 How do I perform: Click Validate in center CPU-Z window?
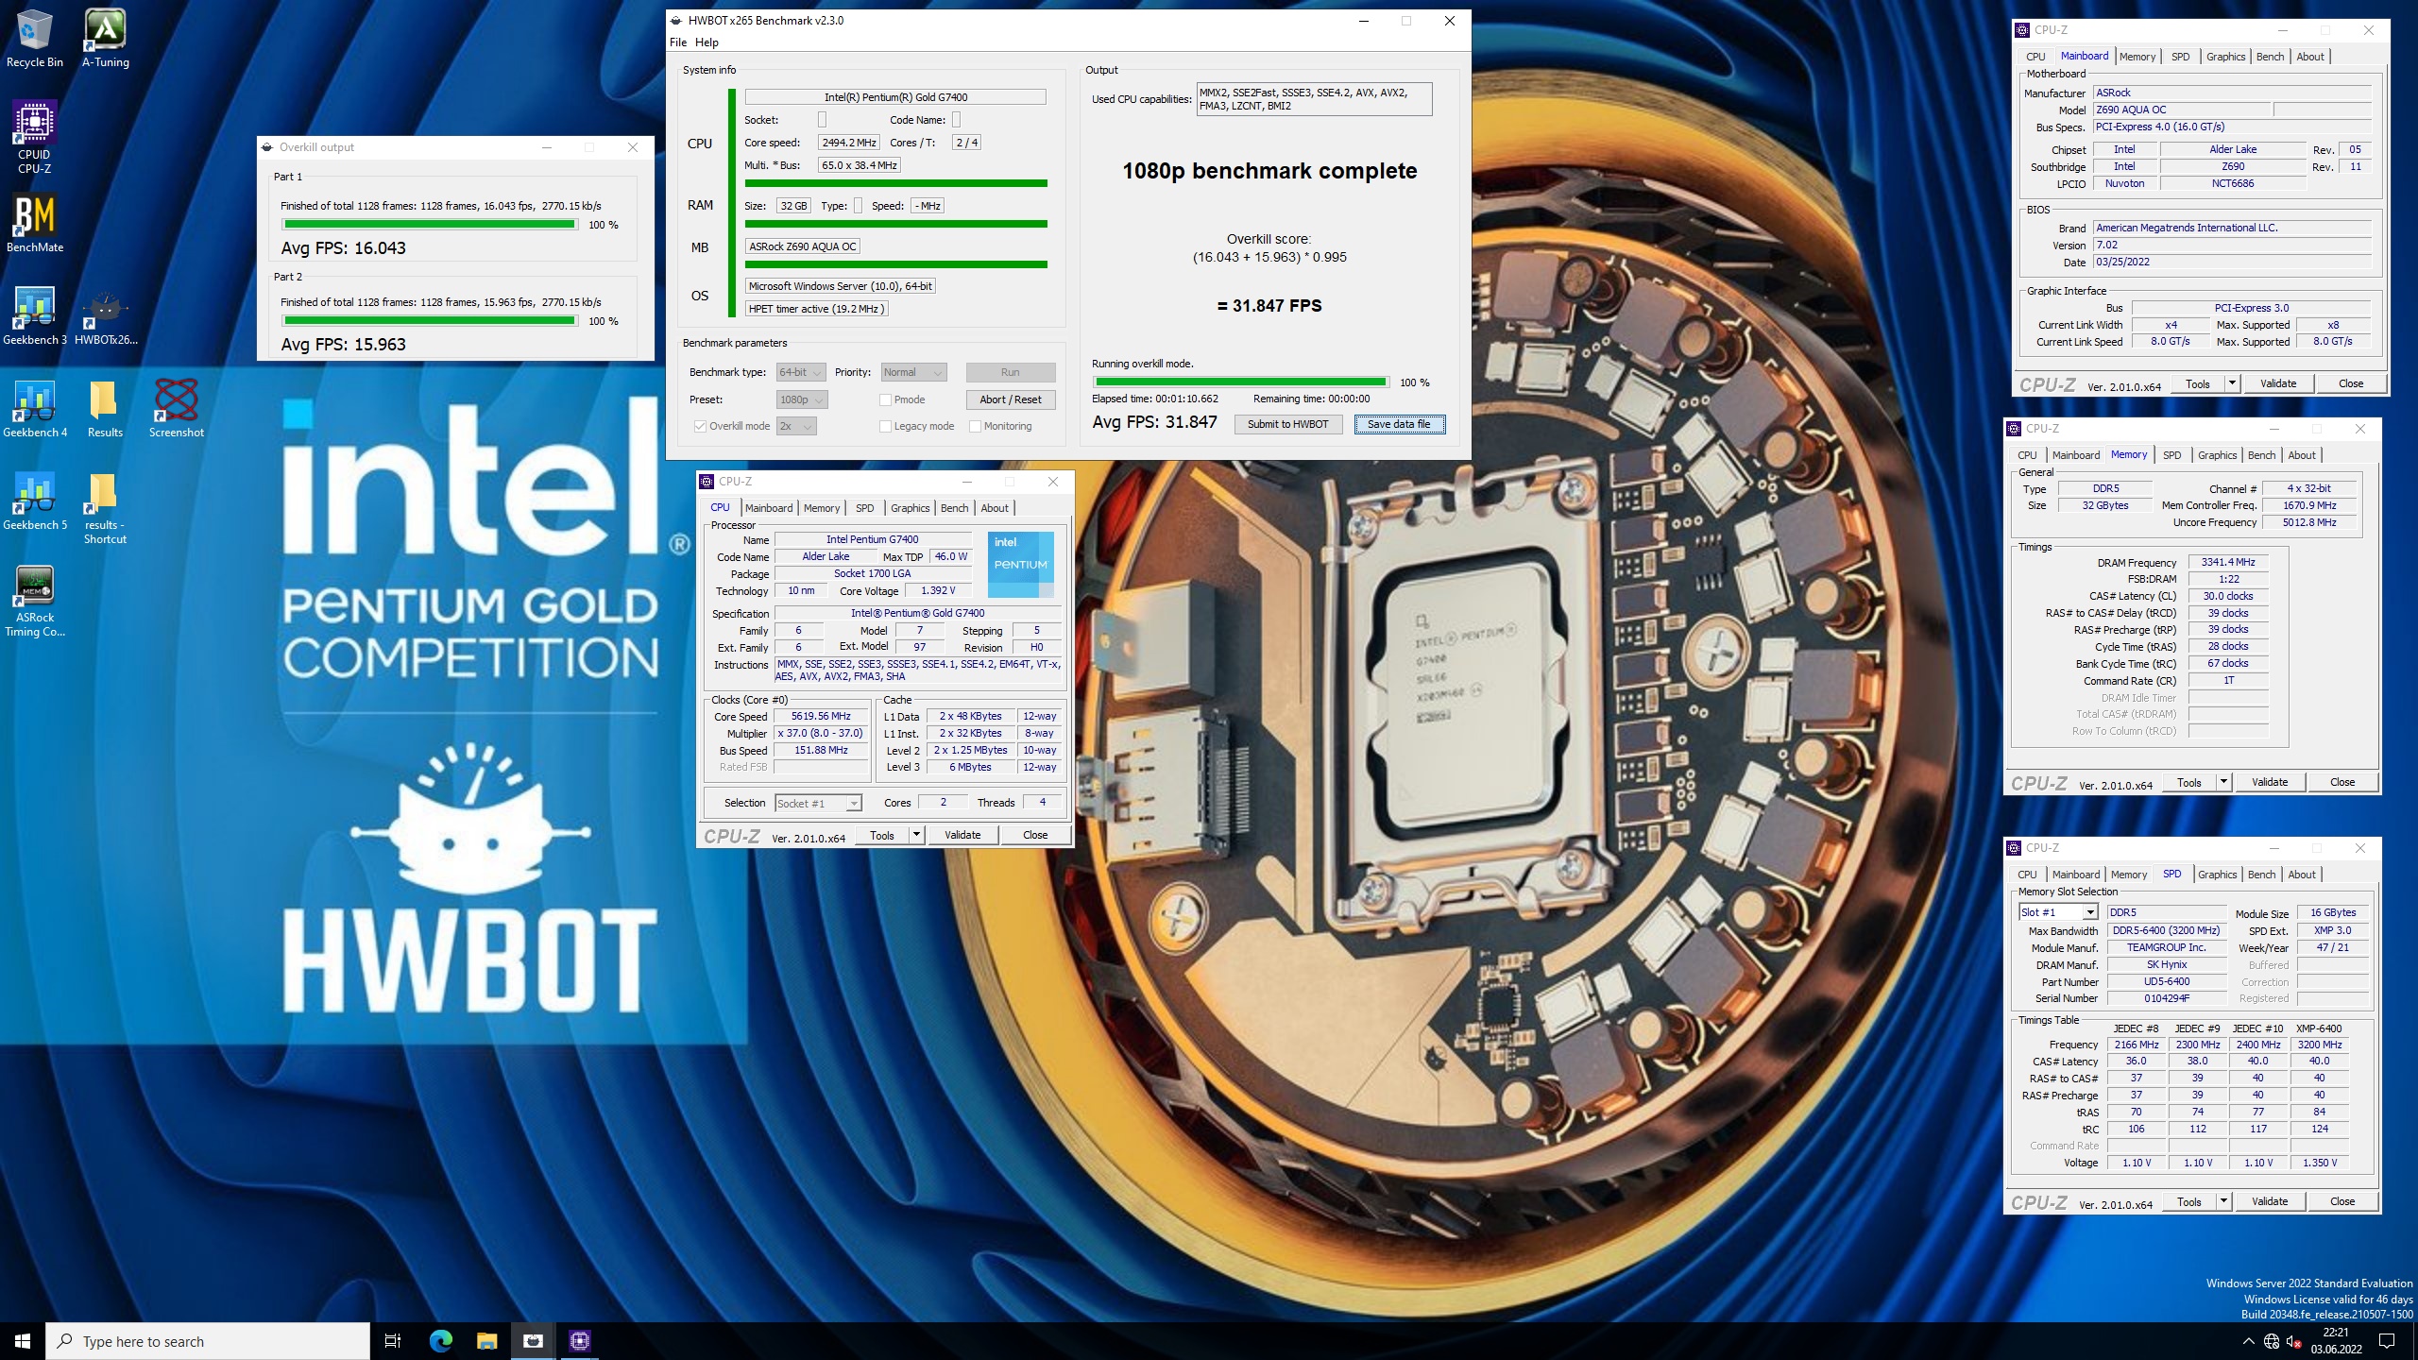point(962,835)
